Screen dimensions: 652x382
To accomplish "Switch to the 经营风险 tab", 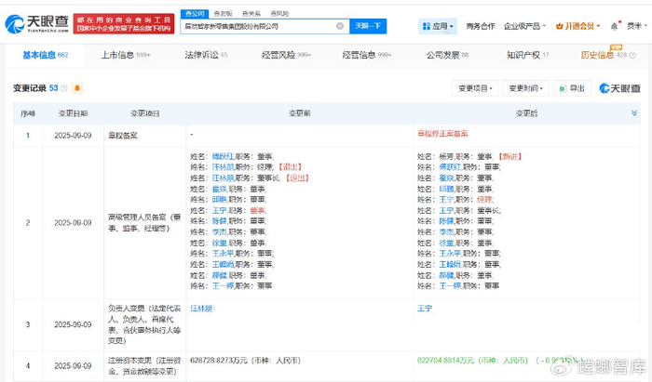I will pos(279,56).
